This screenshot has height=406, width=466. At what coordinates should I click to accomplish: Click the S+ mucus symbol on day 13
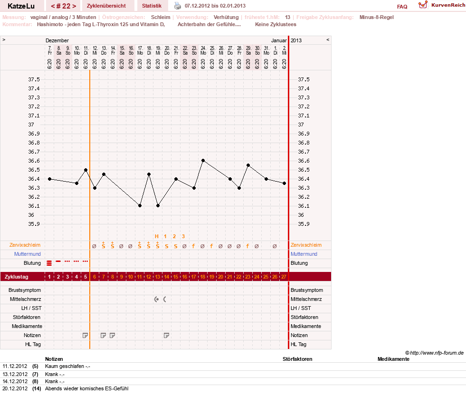click(x=158, y=245)
